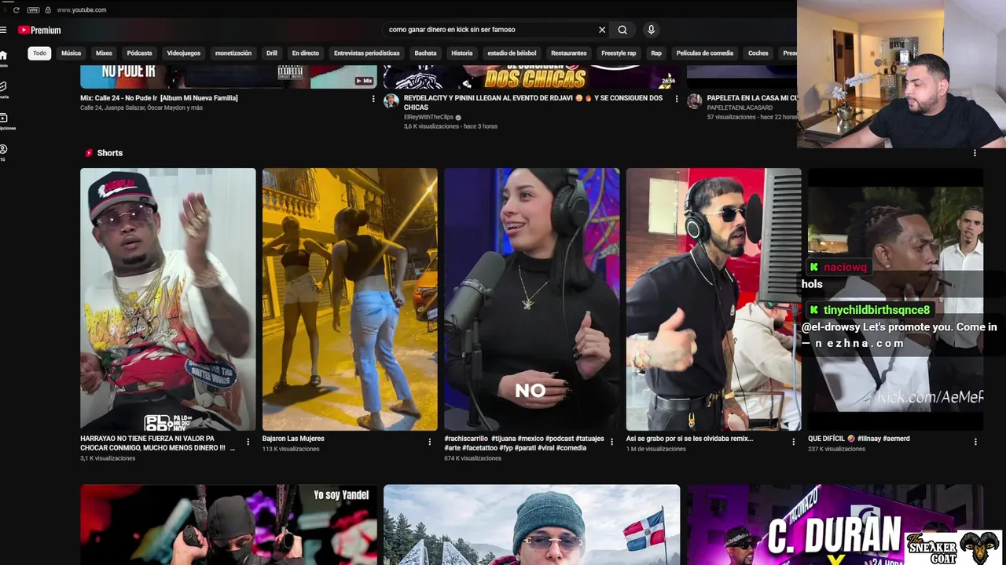The width and height of the screenshot is (1006, 565).
Task: Open options for REYDELACITY Y PININI video
Action: [677, 99]
